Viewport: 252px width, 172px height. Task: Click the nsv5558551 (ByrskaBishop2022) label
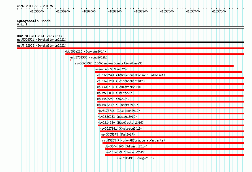point(42,40)
